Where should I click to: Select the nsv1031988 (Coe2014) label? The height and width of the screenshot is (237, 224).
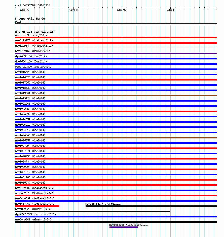30,178
